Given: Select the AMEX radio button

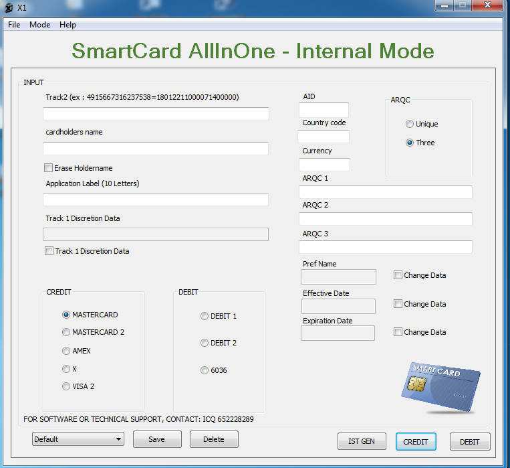Looking at the screenshot, I should point(66,351).
